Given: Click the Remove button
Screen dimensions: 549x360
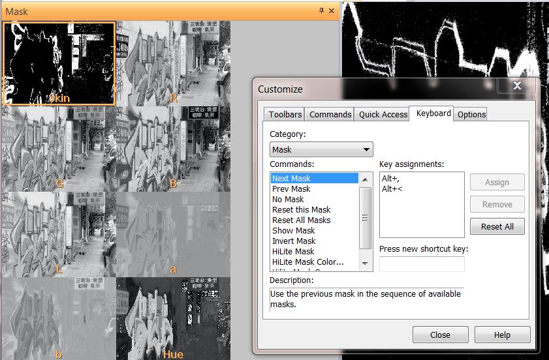Looking at the screenshot, I should [497, 204].
